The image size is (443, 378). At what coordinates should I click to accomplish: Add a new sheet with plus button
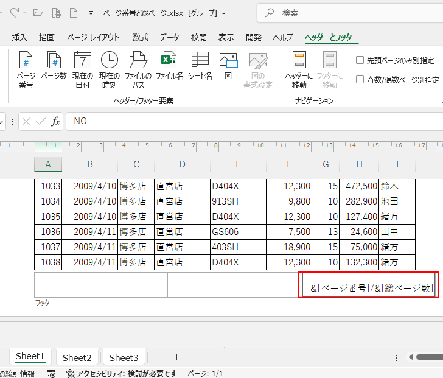point(176,357)
